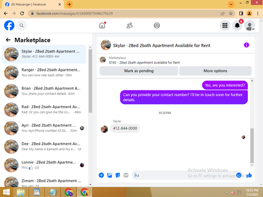Open Chrome three-dot menu
This screenshot has width=263, height=197.
point(258,14)
